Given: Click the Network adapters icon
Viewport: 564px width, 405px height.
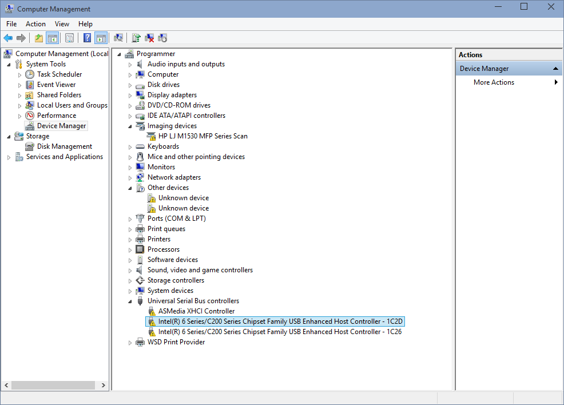Looking at the screenshot, I should 140,177.
